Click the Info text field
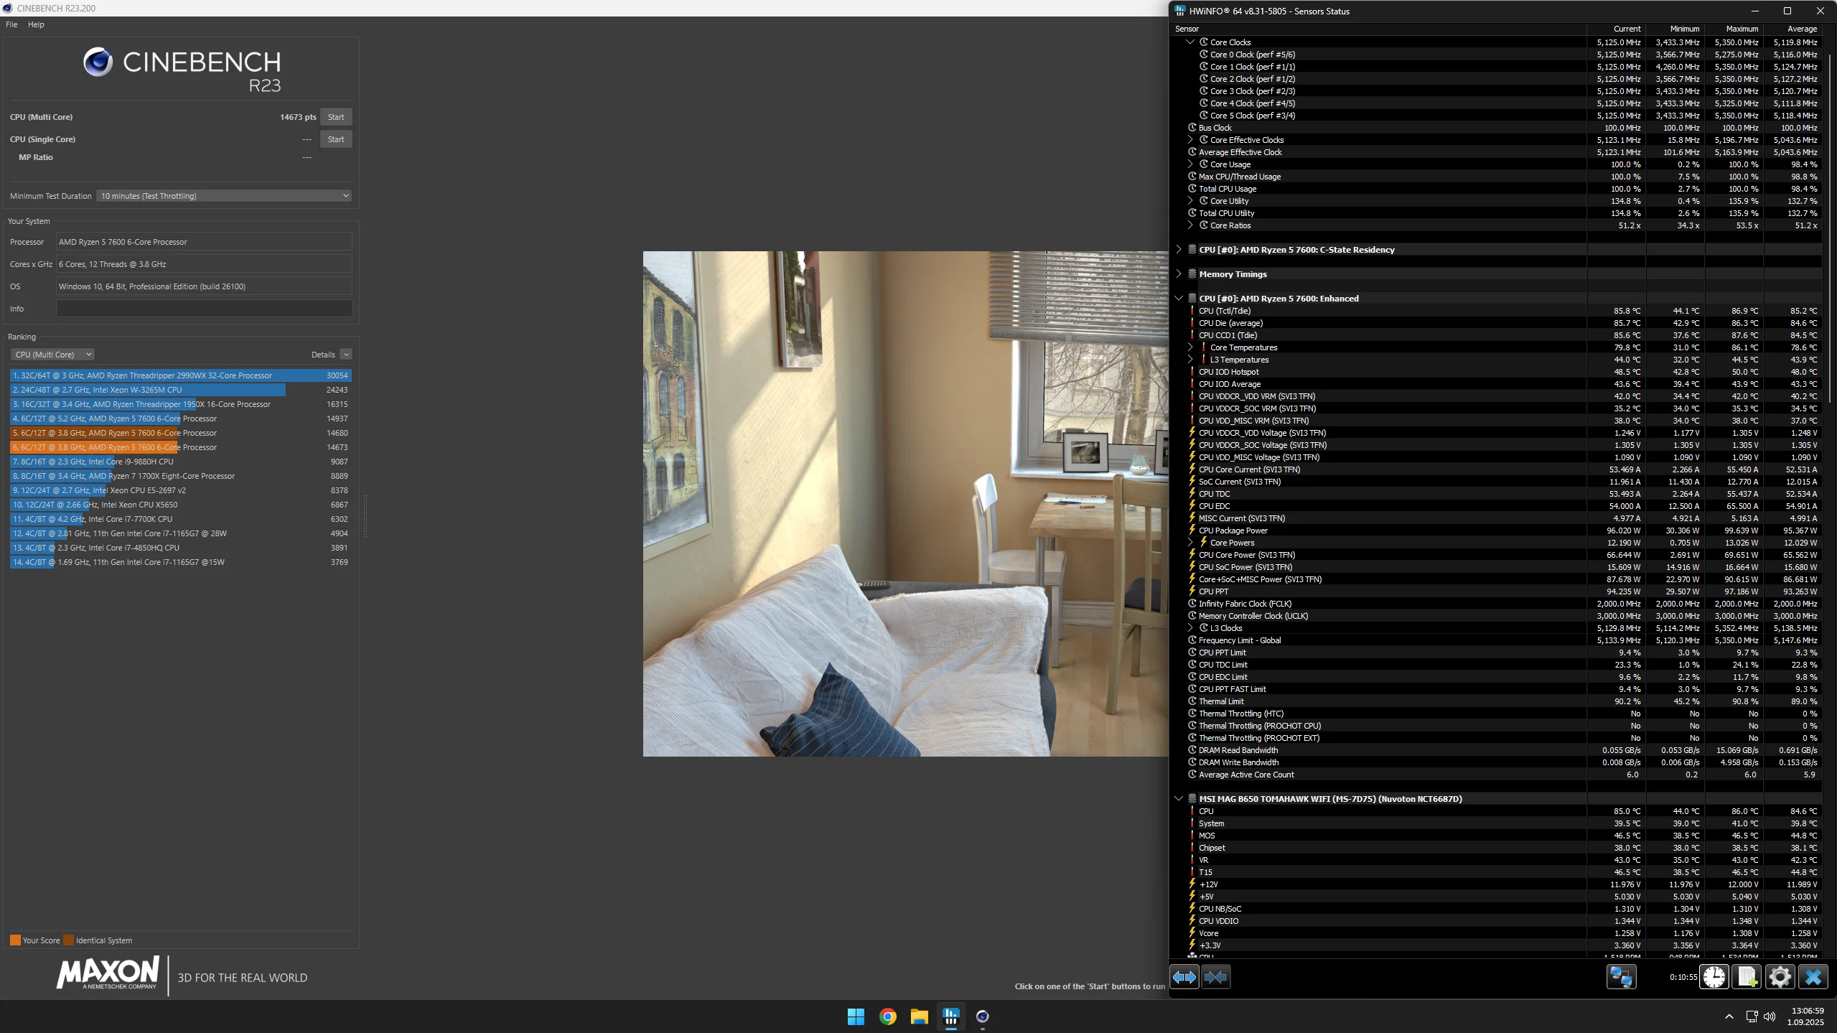The width and height of the screenshot is (1837, 1033). pyautogui.click(x=204, y=309)
